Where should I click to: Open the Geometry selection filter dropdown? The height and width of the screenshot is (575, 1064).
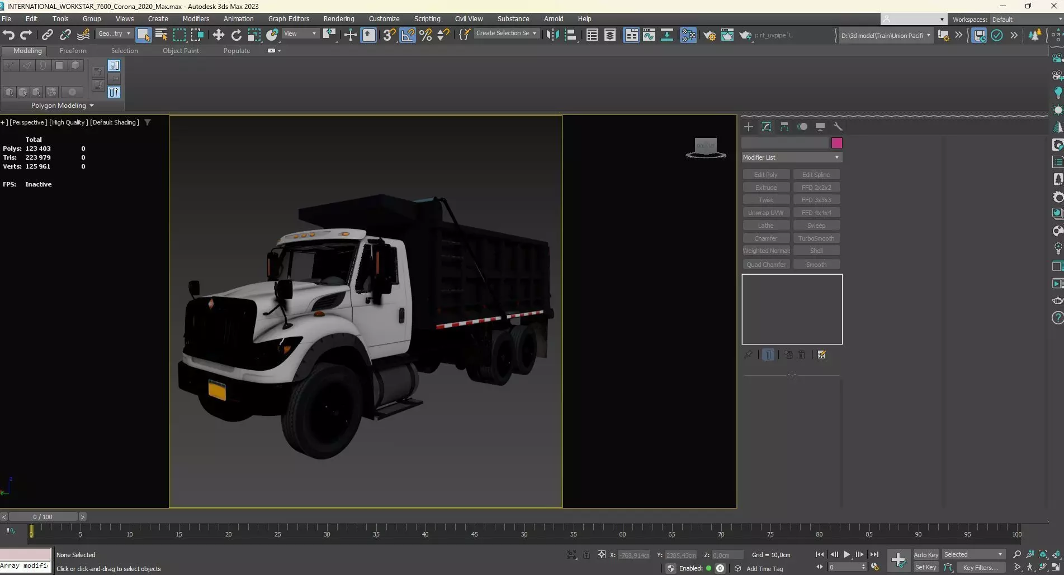114,33
